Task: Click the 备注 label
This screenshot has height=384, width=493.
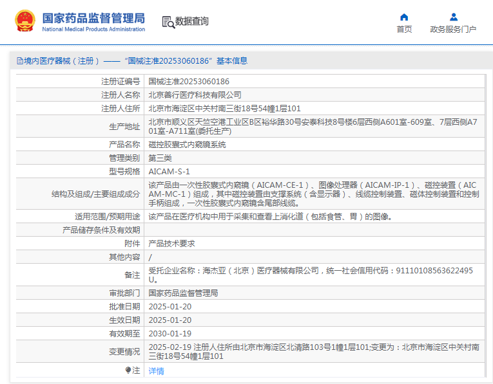Action: tap(132, 275)
